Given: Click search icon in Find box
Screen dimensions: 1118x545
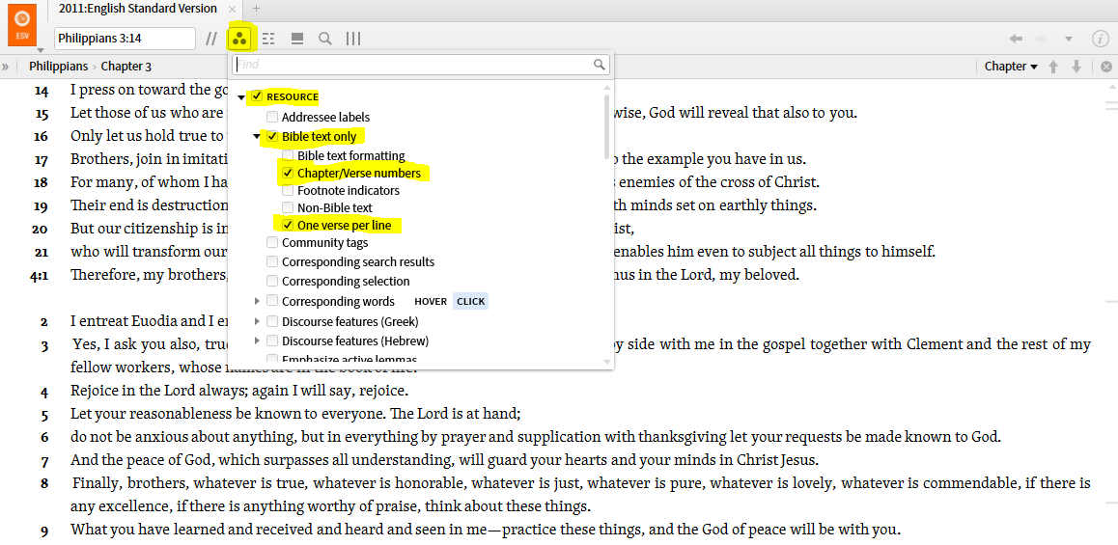Looking at the screenshot, I should (600, 64).
